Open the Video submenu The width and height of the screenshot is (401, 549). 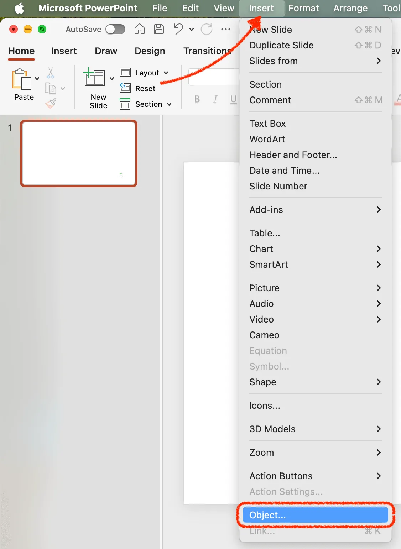pyautogui.click(x=315, y=319)
